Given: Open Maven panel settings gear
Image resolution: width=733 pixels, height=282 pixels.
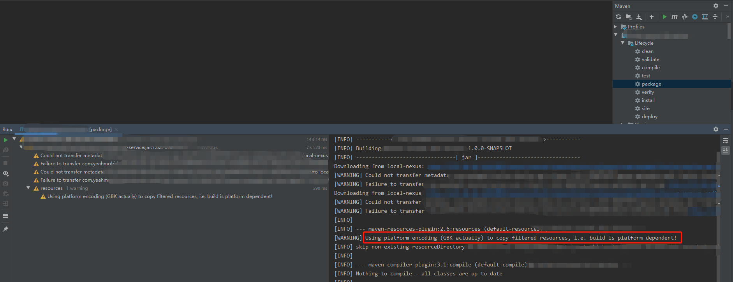Looking at the screenshot, I should coord(716,6).
